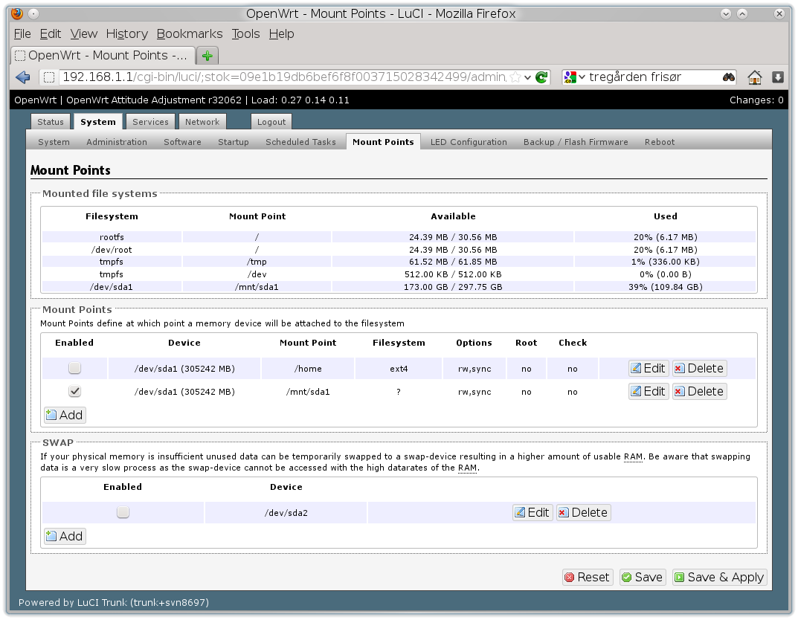Open the Software subtab
The image size is (798, 620).
[x=182, y=142]
